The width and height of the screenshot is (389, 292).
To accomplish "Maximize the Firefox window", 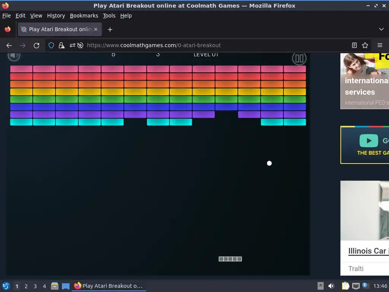I will pyautogui.click(x=376, y=5).
